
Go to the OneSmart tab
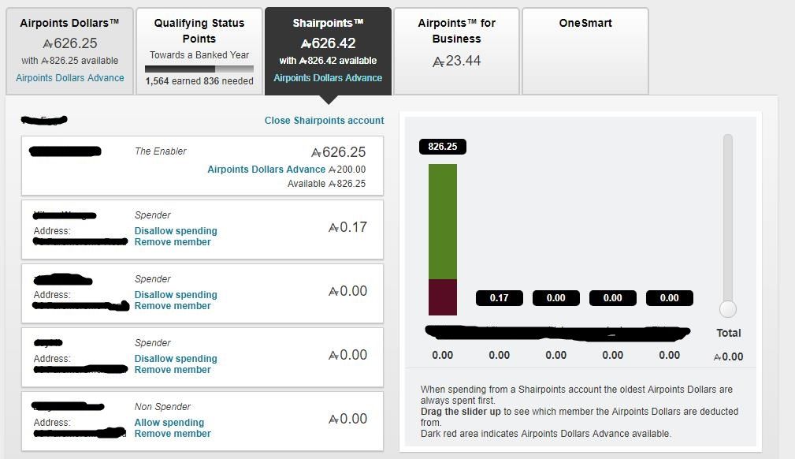click(585, 50)
